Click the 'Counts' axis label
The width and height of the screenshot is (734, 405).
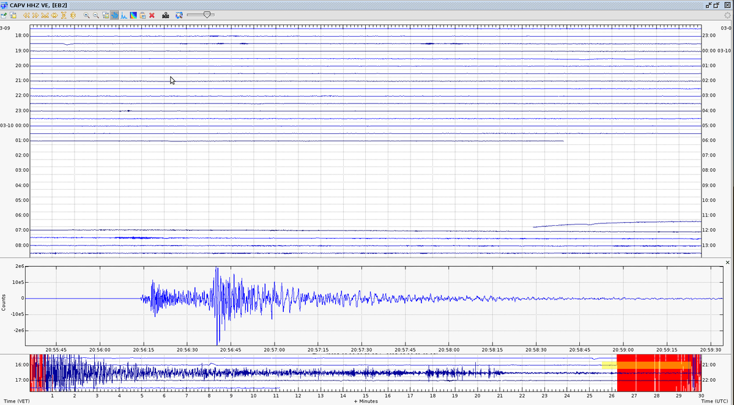coord(4,302)
